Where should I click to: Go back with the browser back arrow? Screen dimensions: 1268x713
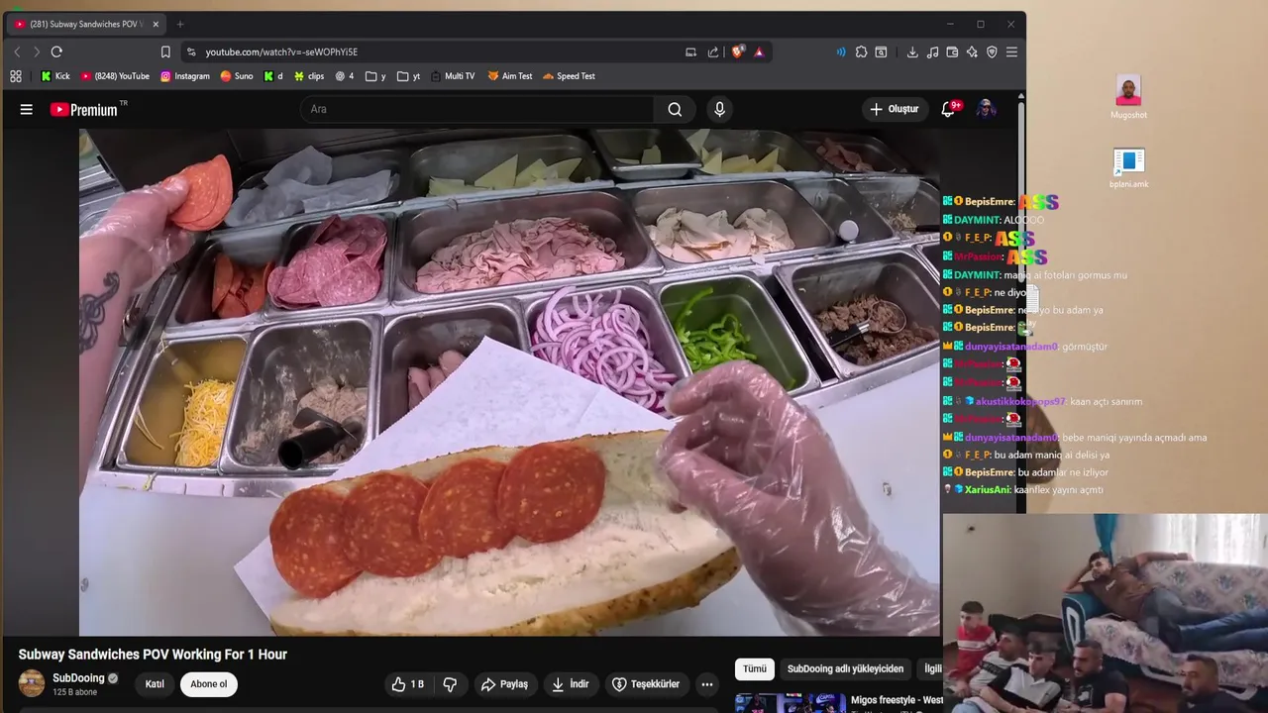17,51
